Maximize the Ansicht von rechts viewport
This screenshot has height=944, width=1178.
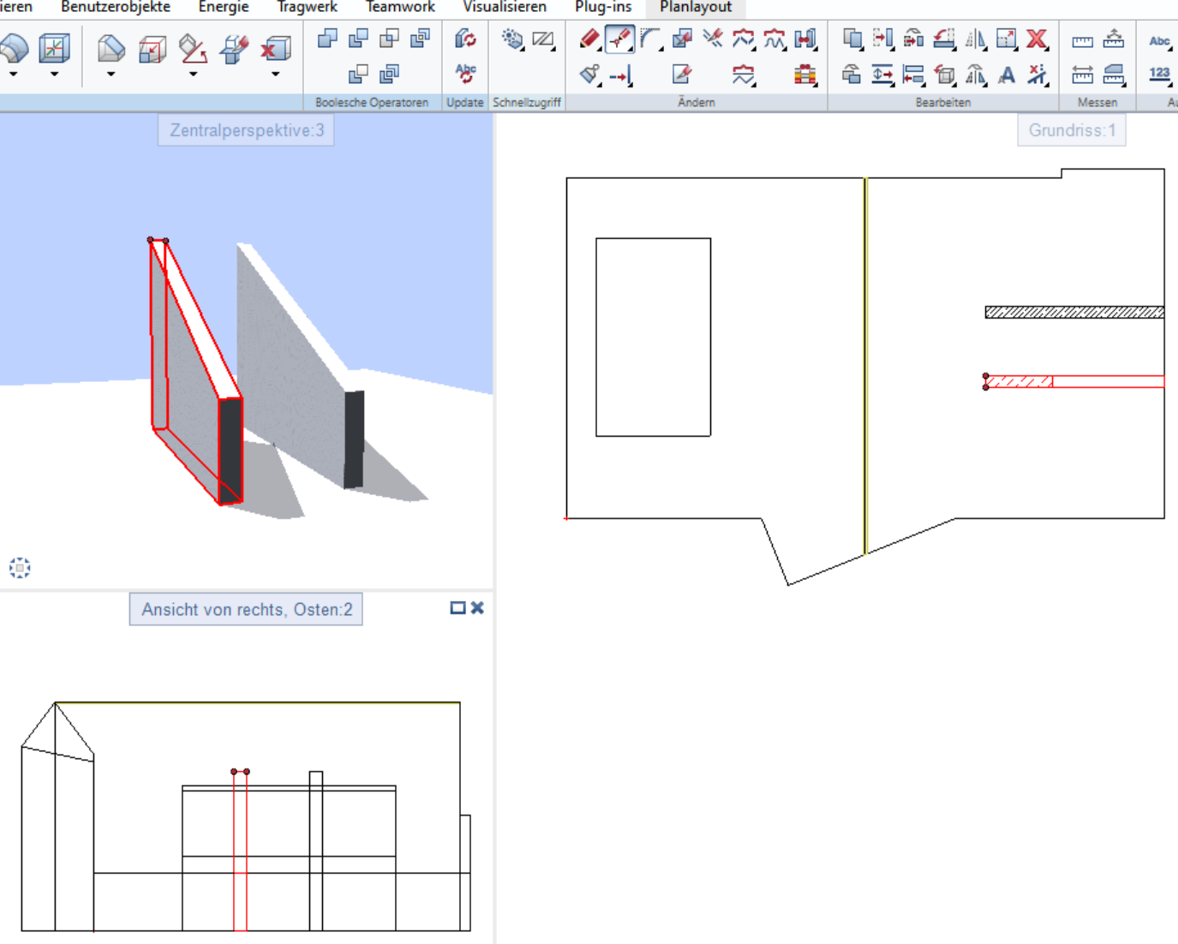point(457,607)
